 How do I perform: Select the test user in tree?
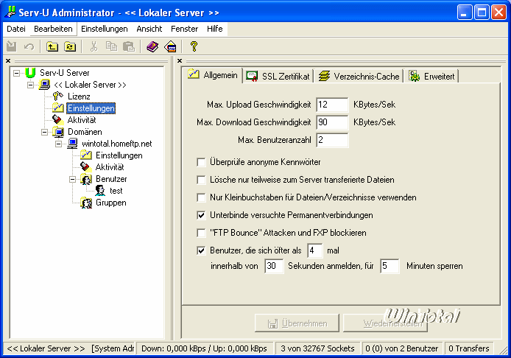click(x=116, y=190)
